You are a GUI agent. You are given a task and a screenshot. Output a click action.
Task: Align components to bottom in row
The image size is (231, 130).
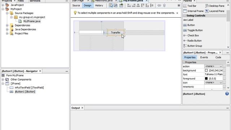pos(147,5)
